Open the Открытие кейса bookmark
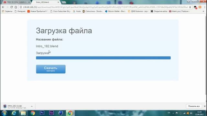The height and width of the screenshot is (116, 207). pyautogui.click(x=159, y=11)
